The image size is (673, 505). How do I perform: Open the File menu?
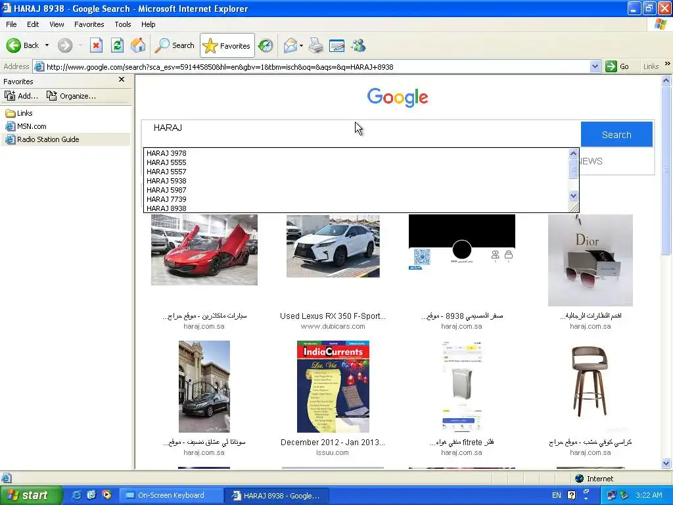tap(11, 24)
